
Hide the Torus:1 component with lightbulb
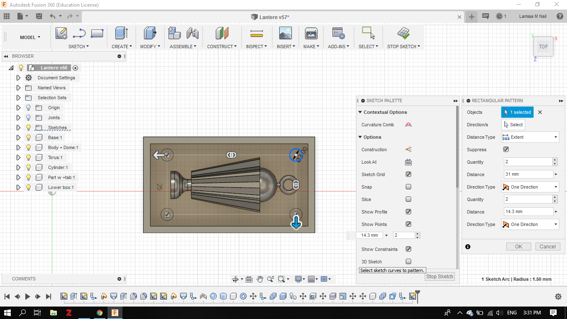pos(29,157)
